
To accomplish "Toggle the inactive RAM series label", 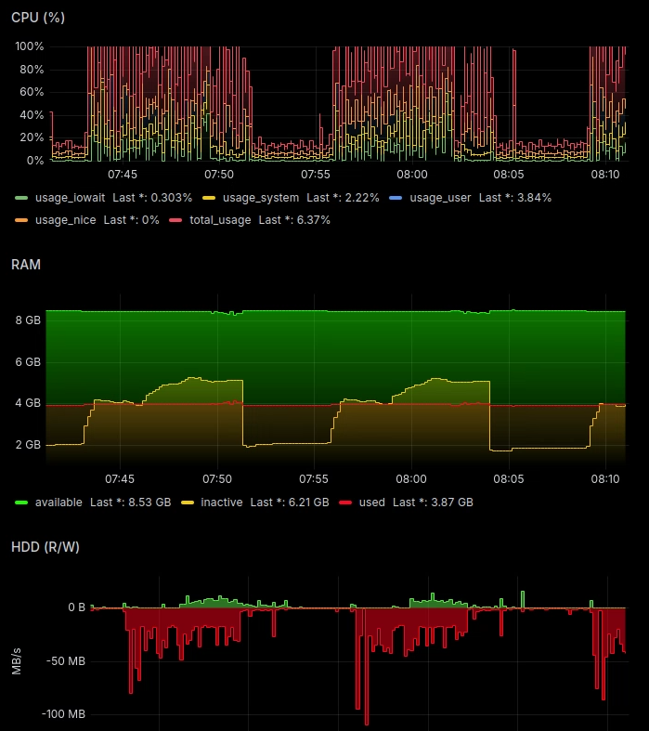I will click(221, 503).
